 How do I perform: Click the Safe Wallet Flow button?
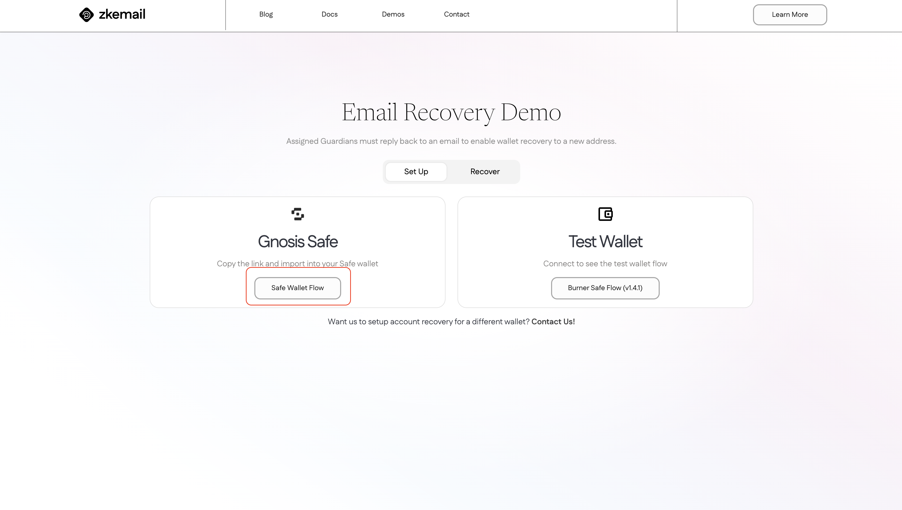point(297,288)
